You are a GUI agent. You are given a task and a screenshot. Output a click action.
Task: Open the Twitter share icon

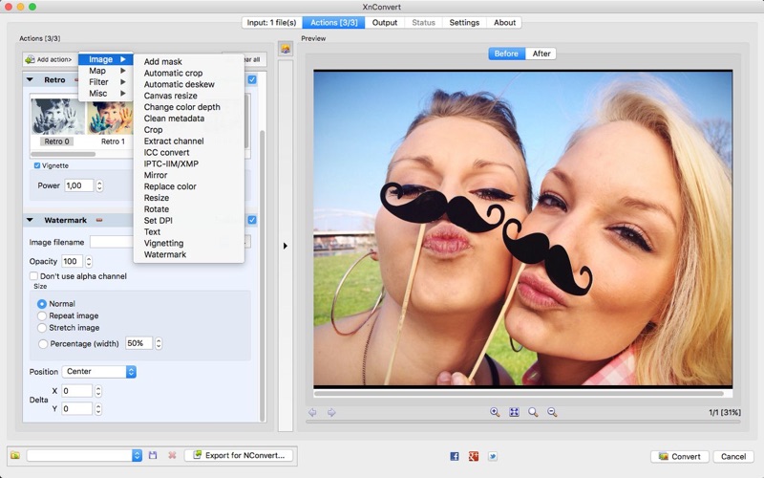[493, 457]
